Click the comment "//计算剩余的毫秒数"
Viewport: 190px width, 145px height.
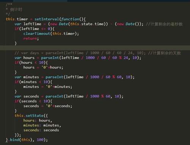(164, 24)
